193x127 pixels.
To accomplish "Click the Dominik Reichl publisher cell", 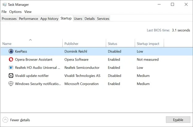I will pyautogui.click(x=76, y=51).
